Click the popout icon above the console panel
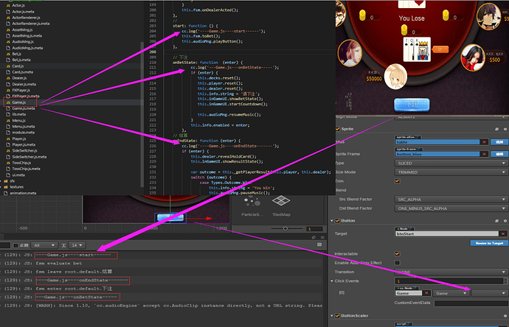This screenshot has width=509, height=327. (x=314, y=237)
